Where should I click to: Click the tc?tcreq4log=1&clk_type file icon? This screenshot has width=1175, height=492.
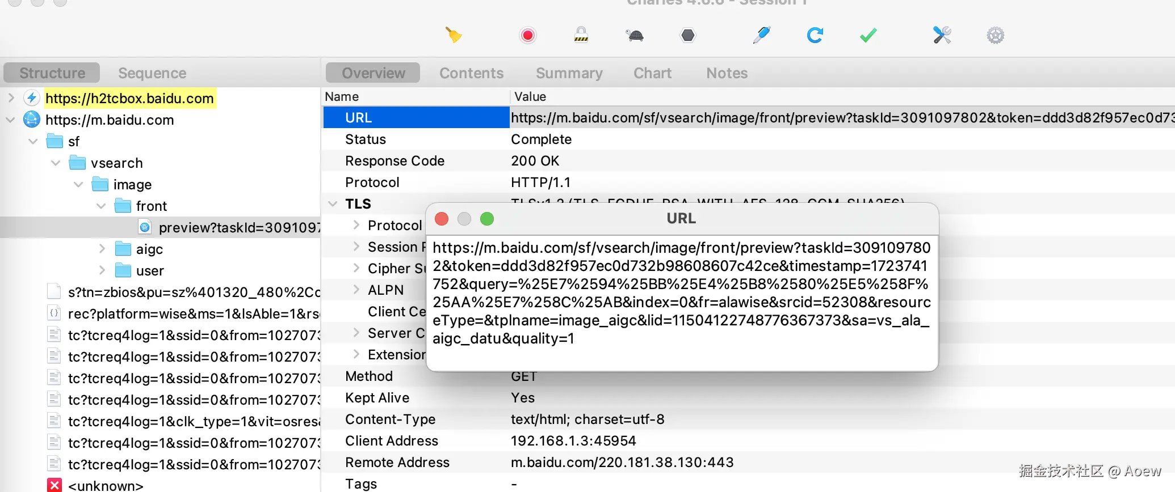click(x=54, y=421)
